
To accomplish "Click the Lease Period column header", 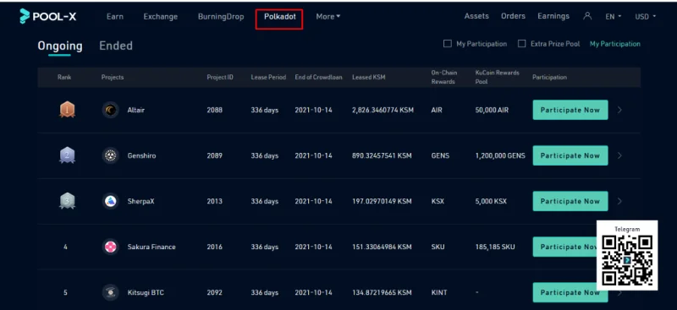I will pos(268,77).
